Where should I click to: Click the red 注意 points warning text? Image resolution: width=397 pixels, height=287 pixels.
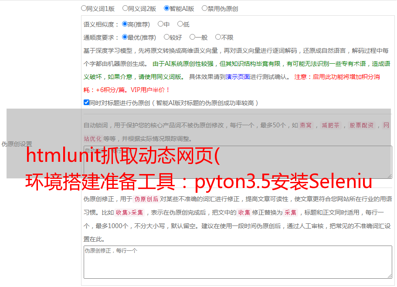(337, 77)
